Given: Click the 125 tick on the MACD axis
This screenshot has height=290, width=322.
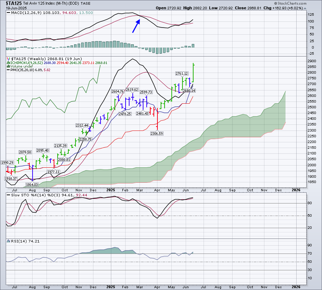Looking at the screenshot, I should point(311,15).
